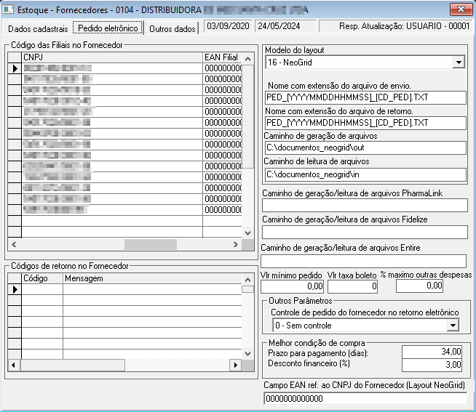Edit the Vlr taxa boleto field

click(x=352, y=286)
